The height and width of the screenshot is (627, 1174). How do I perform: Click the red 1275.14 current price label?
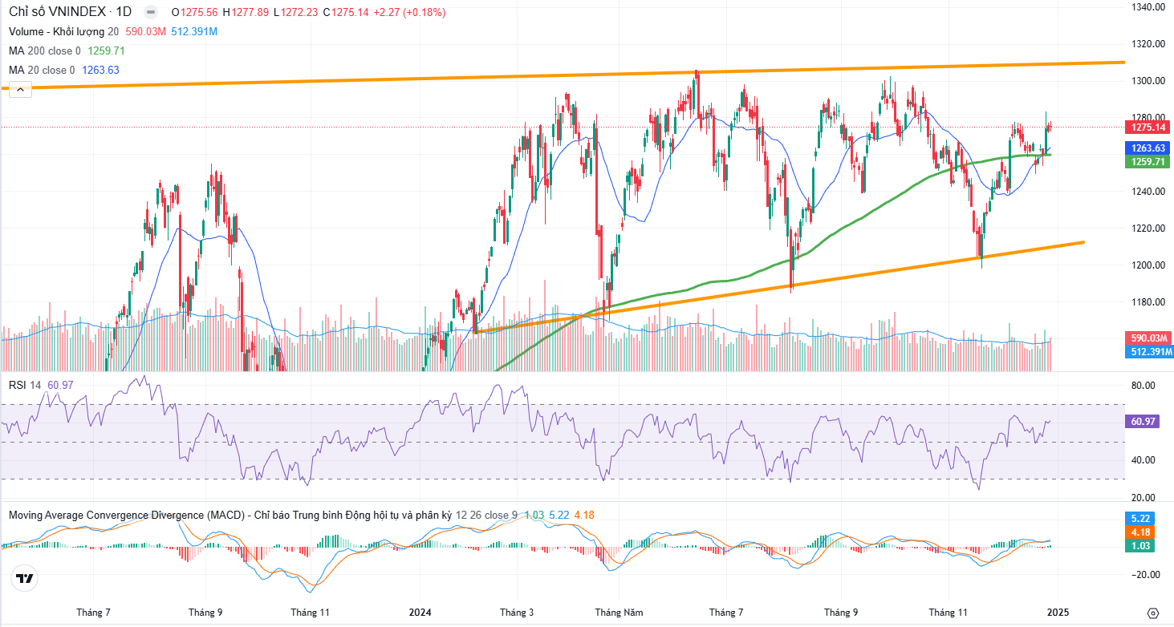coord(1149,127)
